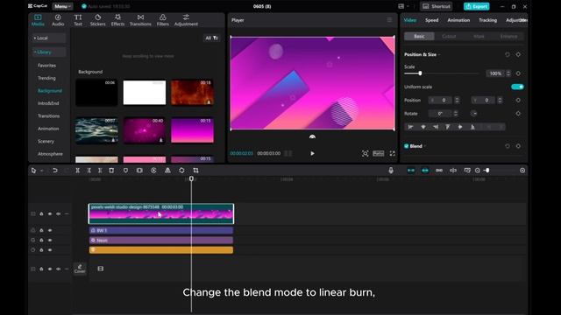Play the preview in Player

tap(312, 153)
